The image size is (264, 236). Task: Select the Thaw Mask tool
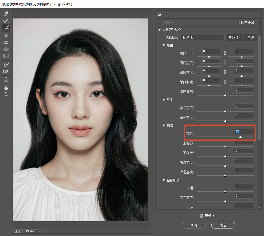(x=6, y=72)
